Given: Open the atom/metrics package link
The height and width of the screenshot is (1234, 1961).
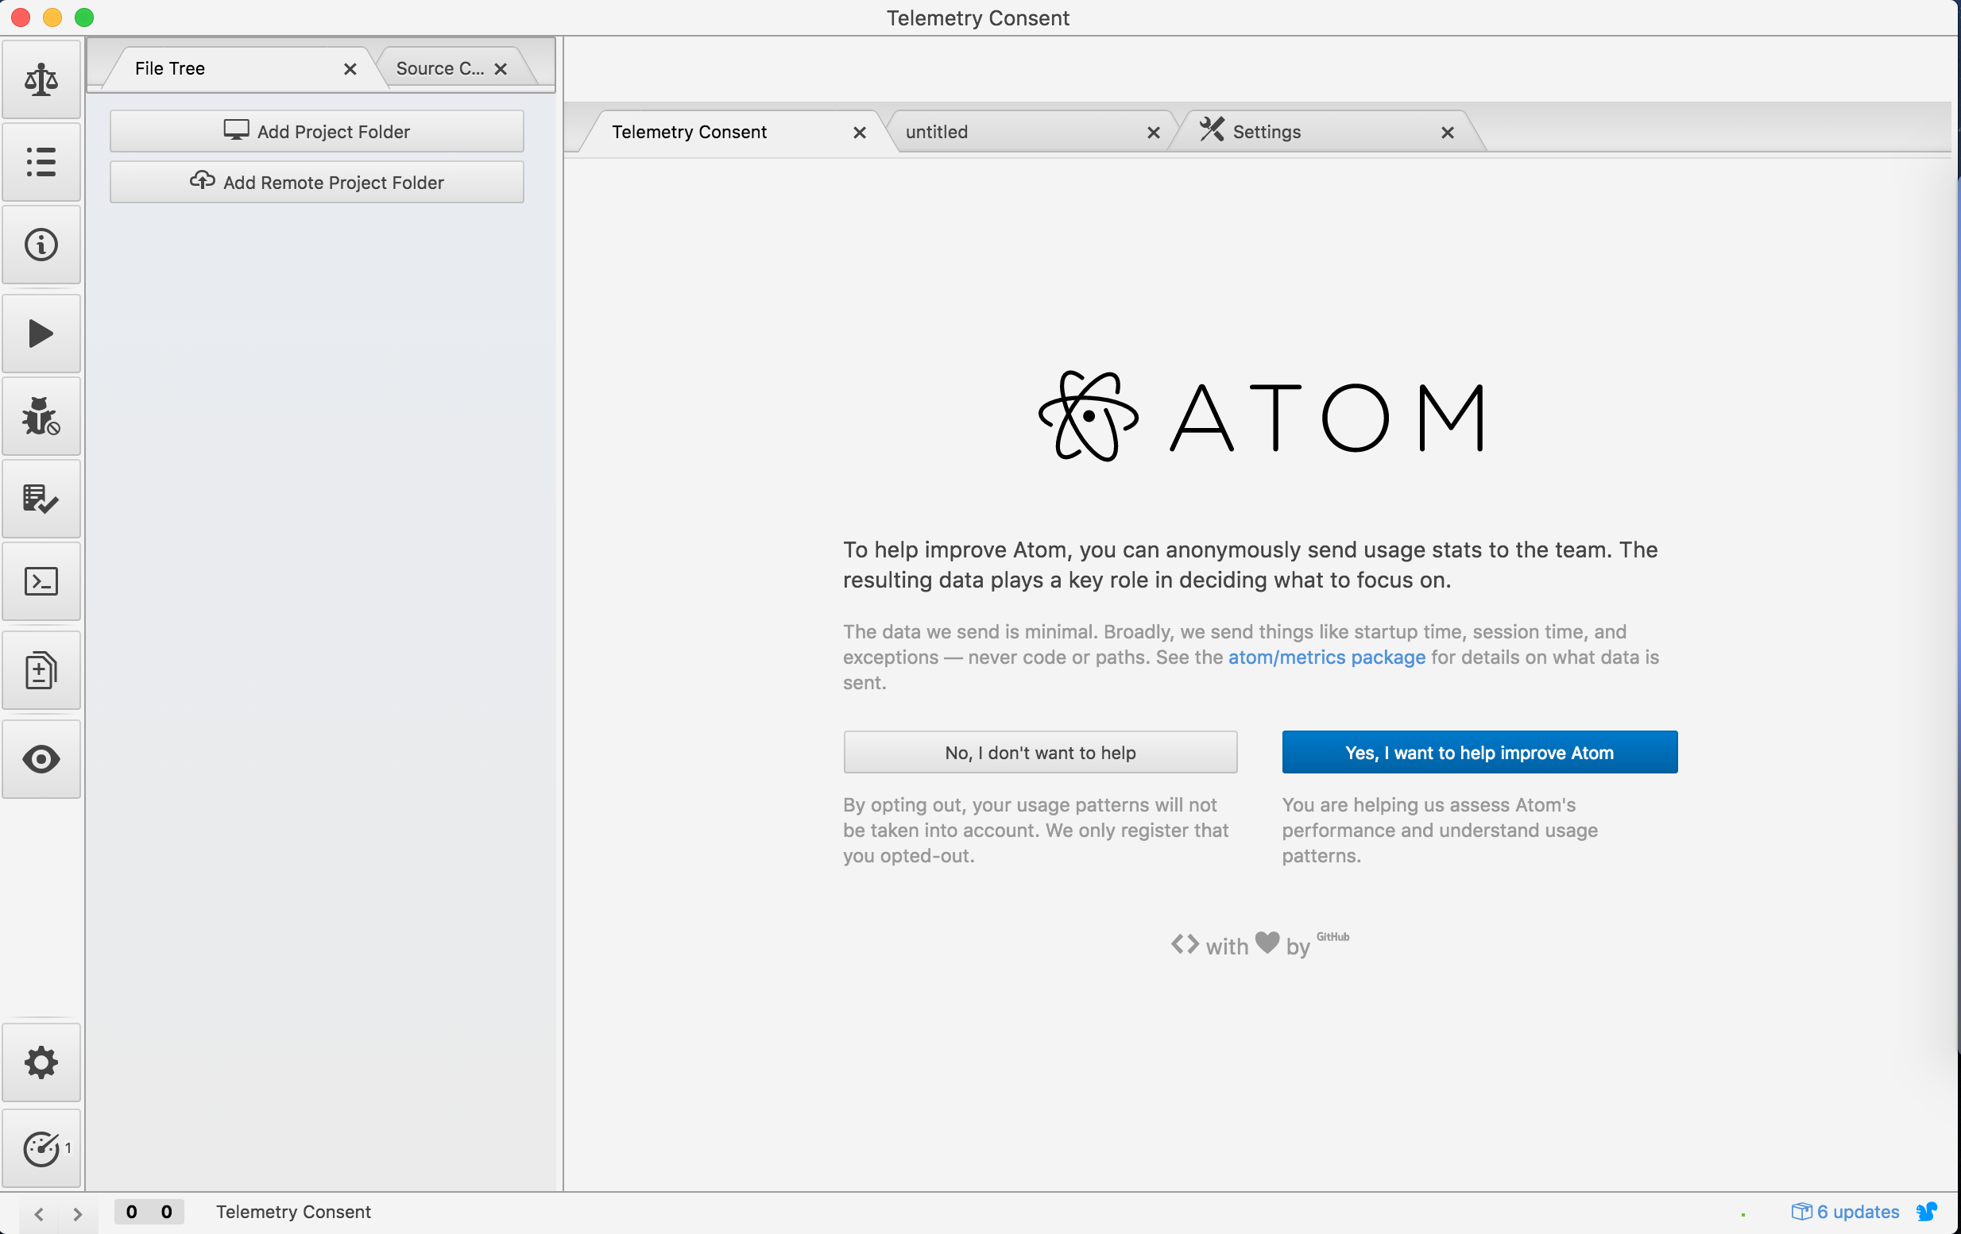Looking at the screenshot, I should click(x=1325, y=657).
